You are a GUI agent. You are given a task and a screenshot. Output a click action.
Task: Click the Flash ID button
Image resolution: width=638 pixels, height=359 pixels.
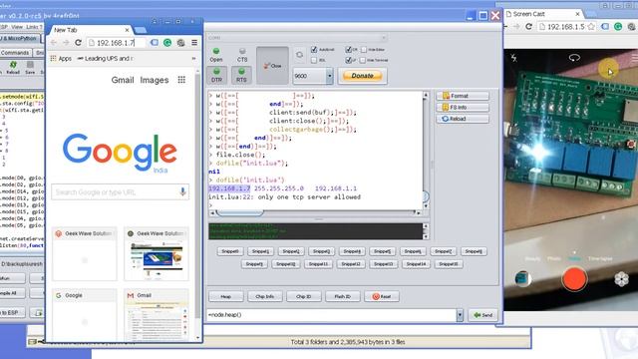(343, 296)
